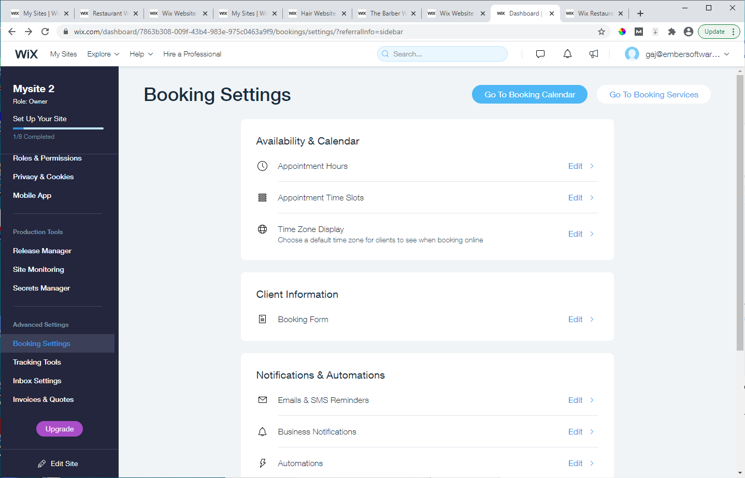745x478 pixels.
Task: Click the chevron next to Time Zone Display Edit
Action: click(x=592, y=234)
